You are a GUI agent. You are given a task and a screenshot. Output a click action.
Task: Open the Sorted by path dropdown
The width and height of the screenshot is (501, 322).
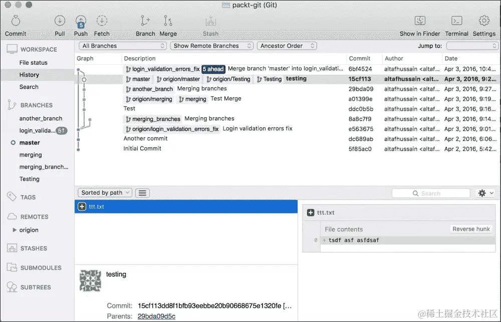click(105, 193)
